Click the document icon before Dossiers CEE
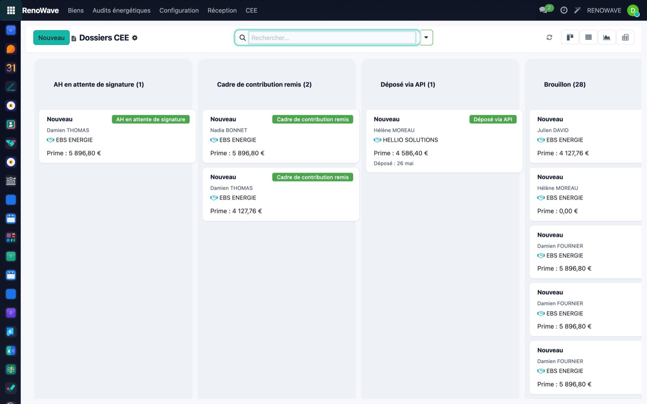Screen dimensions: 647x404 pyautogui.click(x=74, y=38)
